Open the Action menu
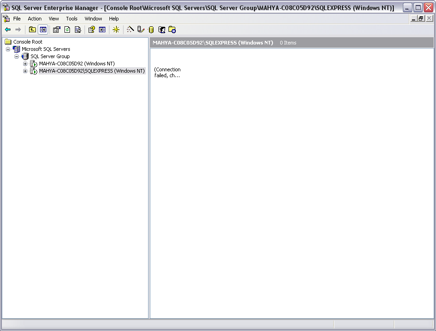The height and width of the screenshot is (331, 436). [x=35, y=19]
